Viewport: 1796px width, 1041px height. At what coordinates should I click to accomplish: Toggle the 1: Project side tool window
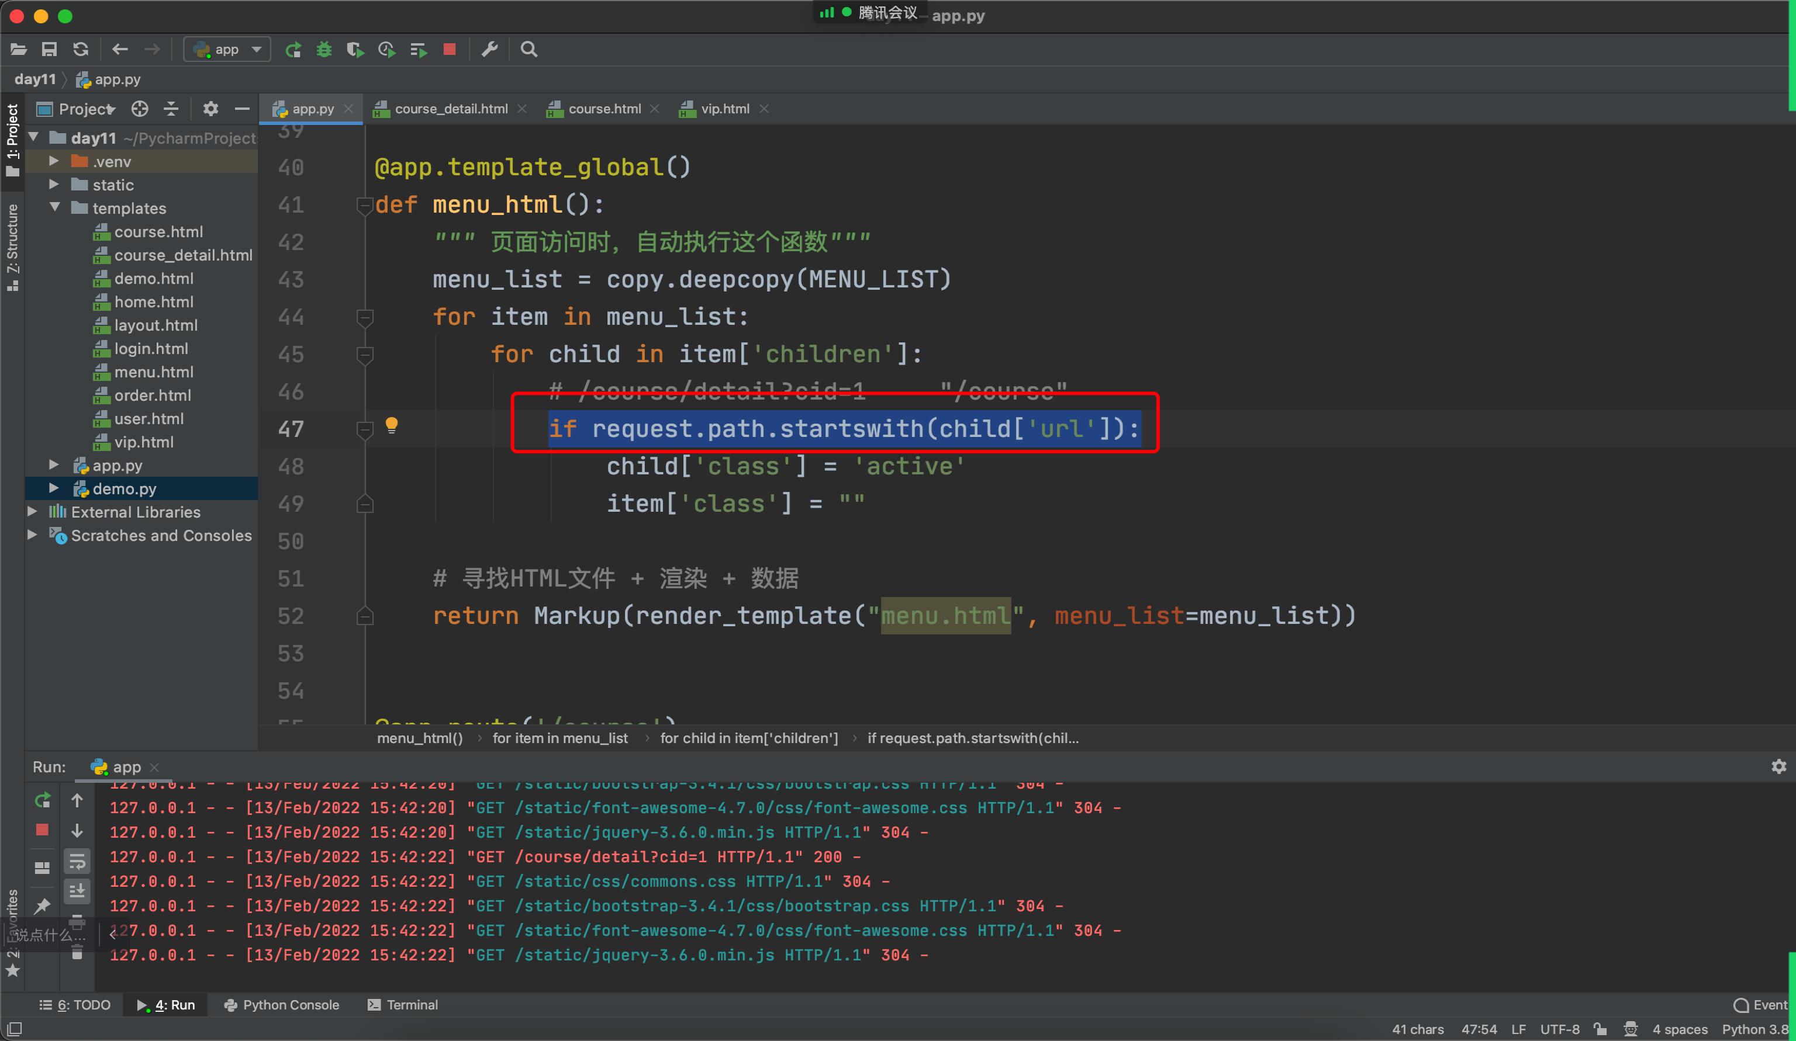click(x=12, y=140)
